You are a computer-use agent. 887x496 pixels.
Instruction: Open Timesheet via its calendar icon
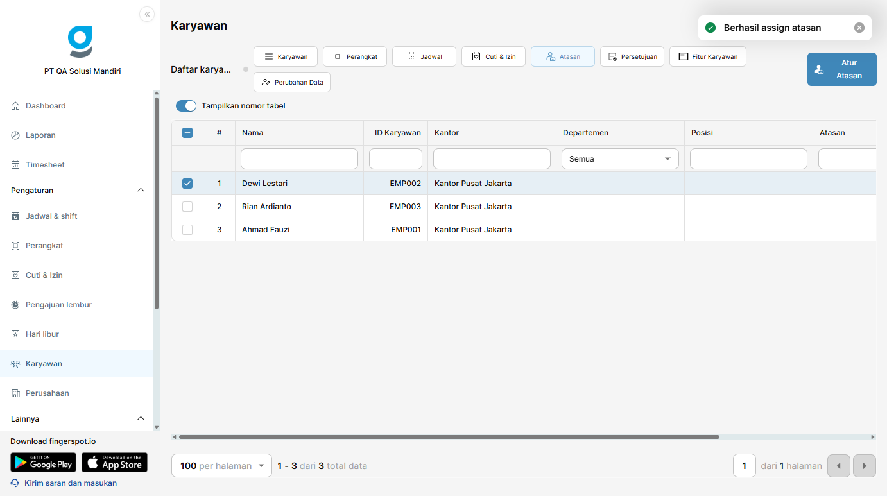coord(15,165)
